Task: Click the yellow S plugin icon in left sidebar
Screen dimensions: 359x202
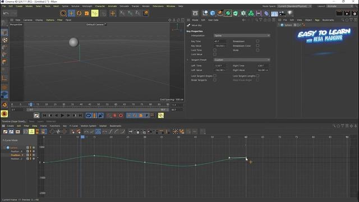Action: [4, 114]
